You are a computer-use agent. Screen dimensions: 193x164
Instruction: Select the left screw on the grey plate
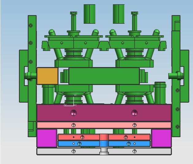coord(74,151)
